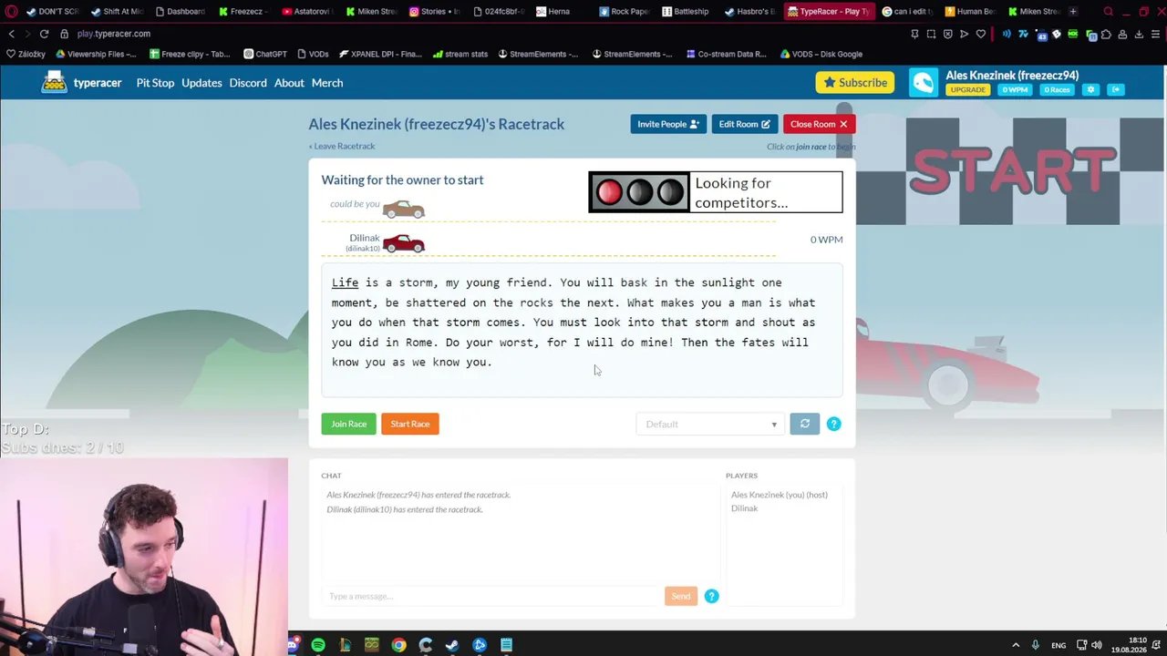
Task: Click the Notepad icon in the taskbar
Action: pos(506,645)
